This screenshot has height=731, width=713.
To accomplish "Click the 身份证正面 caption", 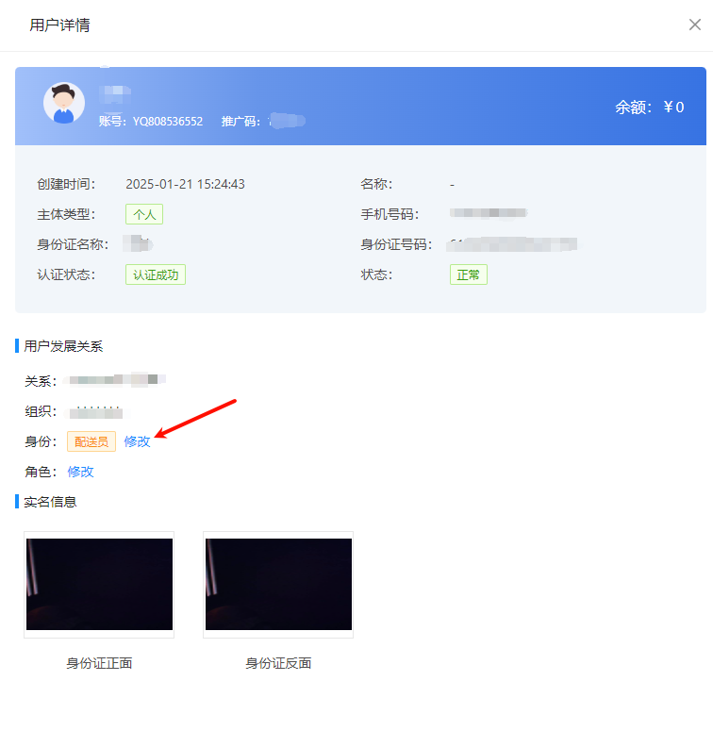I will click(99, 663).
